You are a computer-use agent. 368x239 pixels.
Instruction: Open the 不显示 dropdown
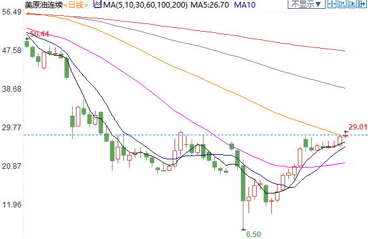307,4
